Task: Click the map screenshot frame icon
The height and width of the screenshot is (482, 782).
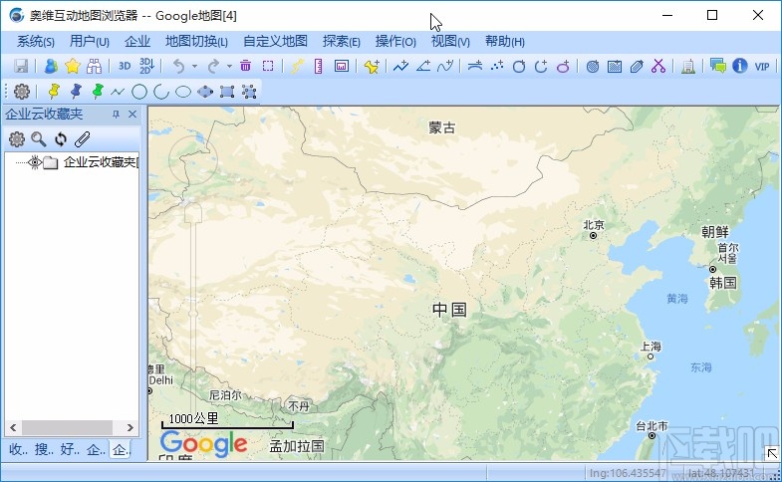Action: pos(342,66)
